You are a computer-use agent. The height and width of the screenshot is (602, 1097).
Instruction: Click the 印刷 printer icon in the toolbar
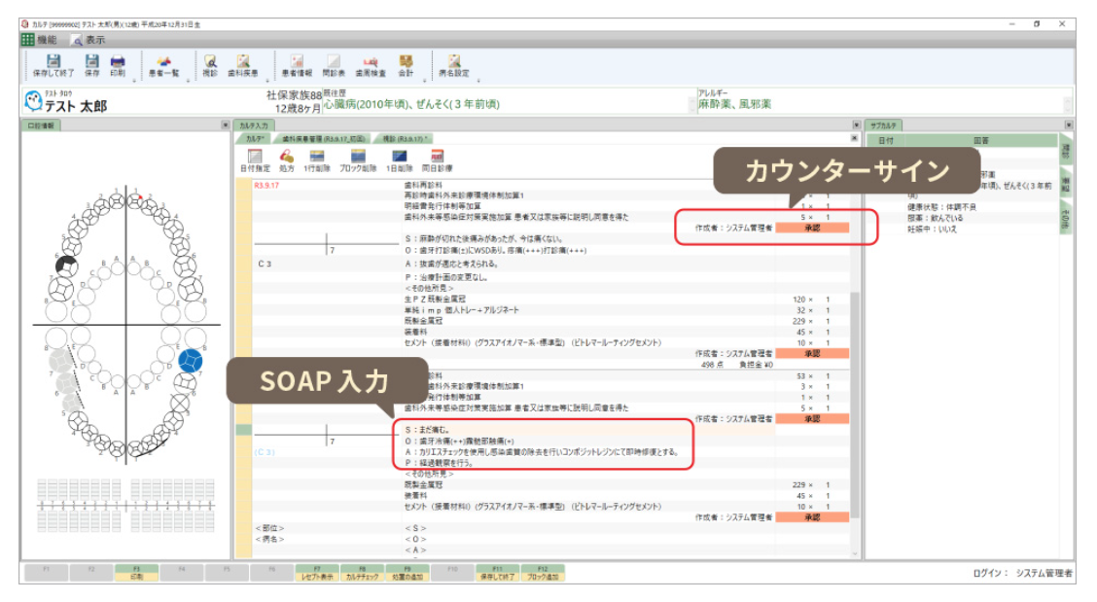pos(118,65)
